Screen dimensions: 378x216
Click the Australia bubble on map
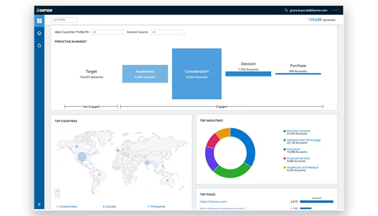coord(167,180)
